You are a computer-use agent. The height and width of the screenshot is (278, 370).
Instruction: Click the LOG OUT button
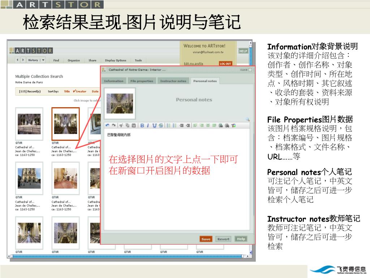tap(225, 64)
